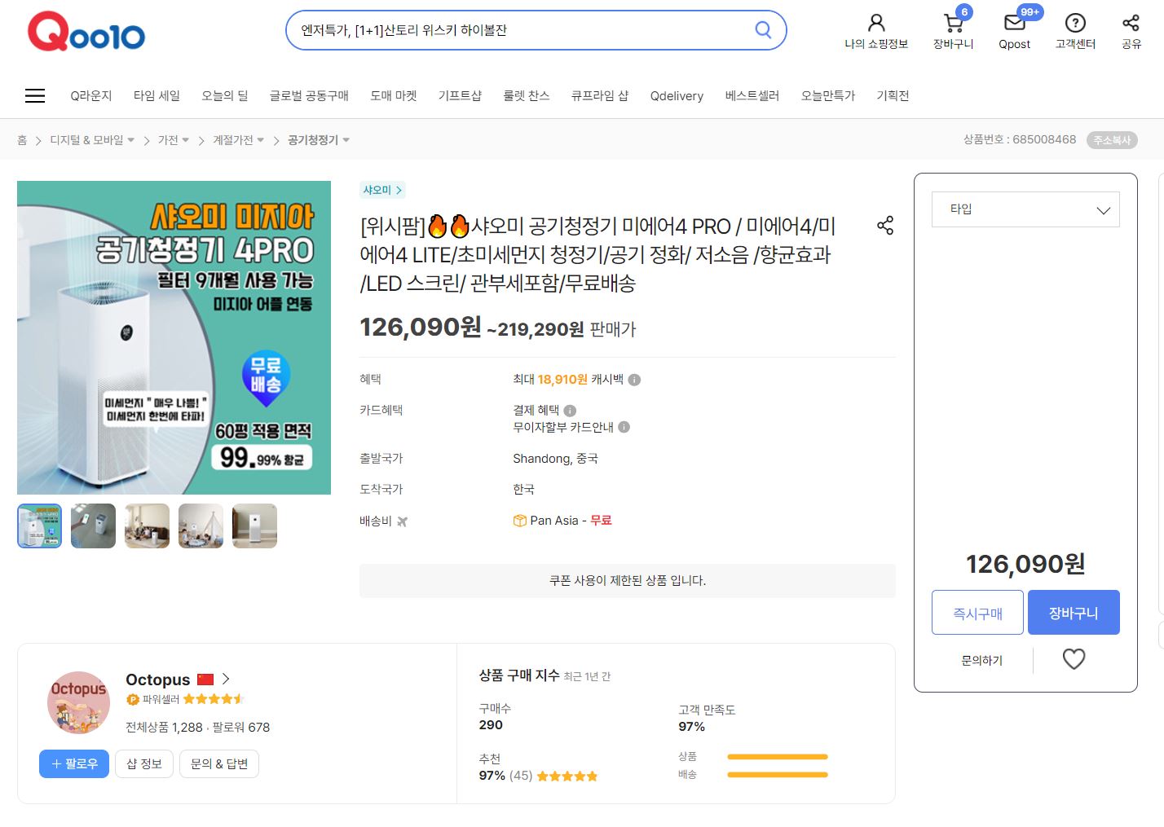Show 결제 혜택 info icon
The width and height of the screenshot is (1164, 827).
point(570,411)
